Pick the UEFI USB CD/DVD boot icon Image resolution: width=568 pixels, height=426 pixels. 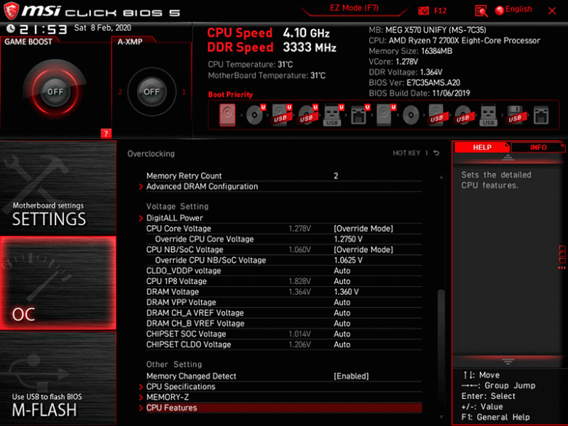coord(307,115)
